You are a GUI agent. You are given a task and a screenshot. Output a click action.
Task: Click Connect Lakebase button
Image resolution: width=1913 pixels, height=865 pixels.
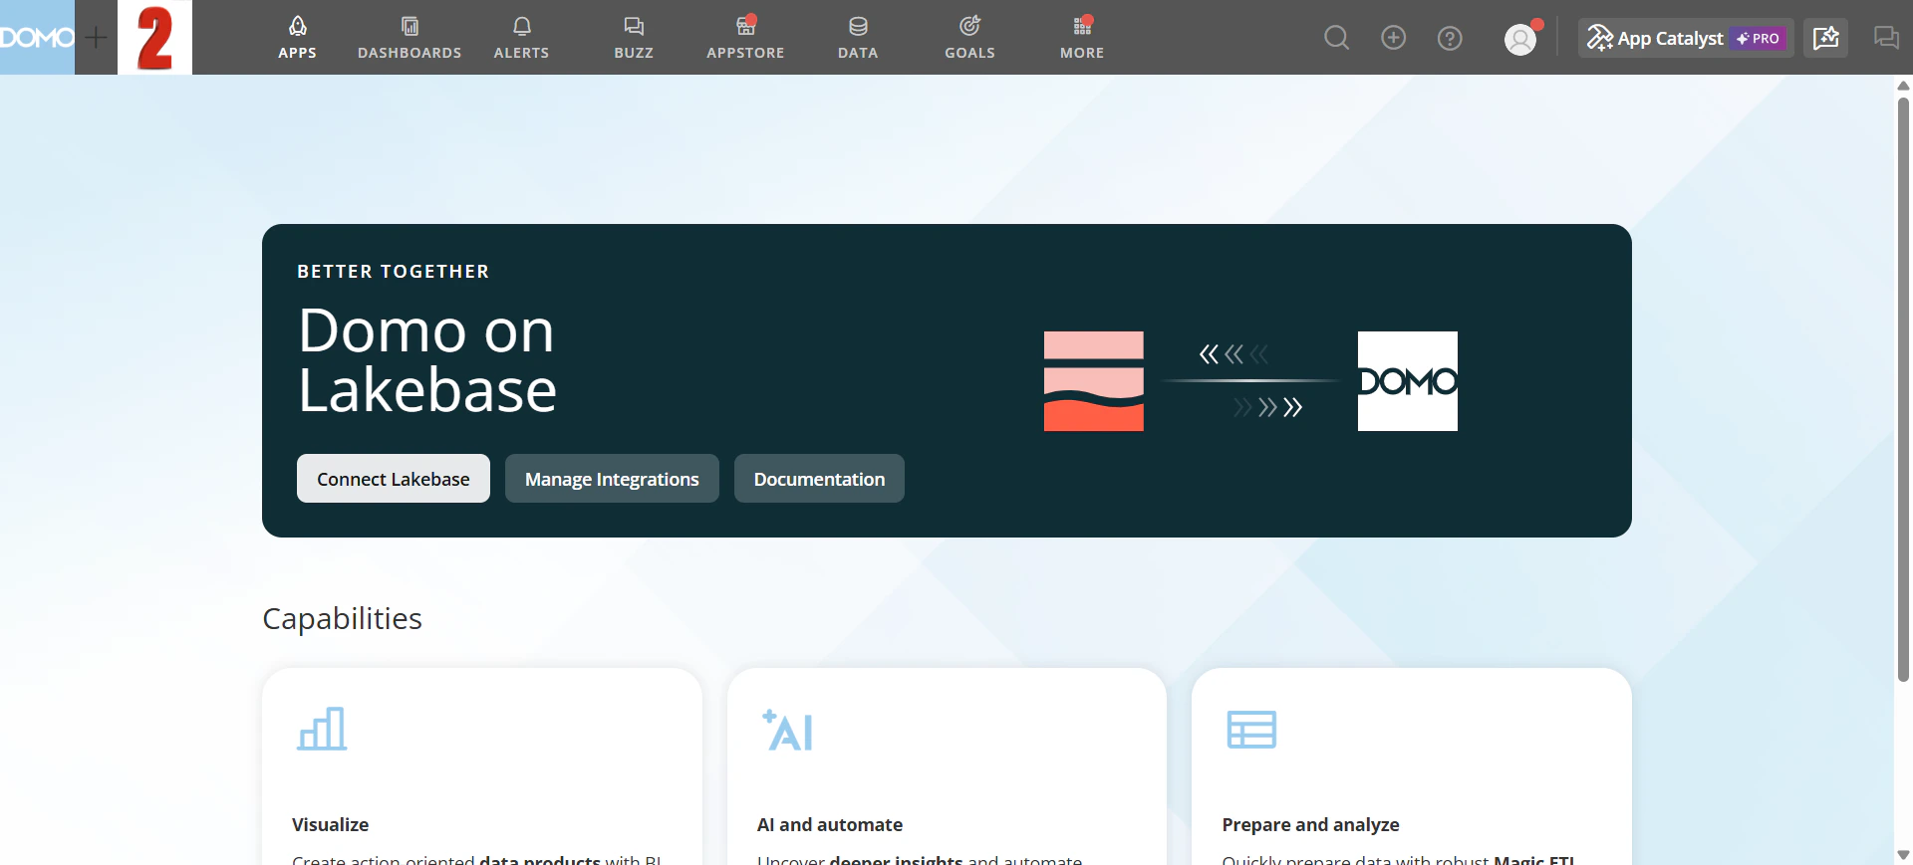[x=394, y=479]
